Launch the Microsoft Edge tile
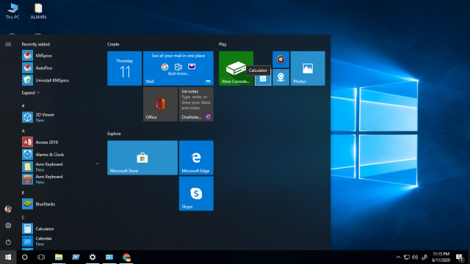The image size is (470, 264). click(196, 158)
